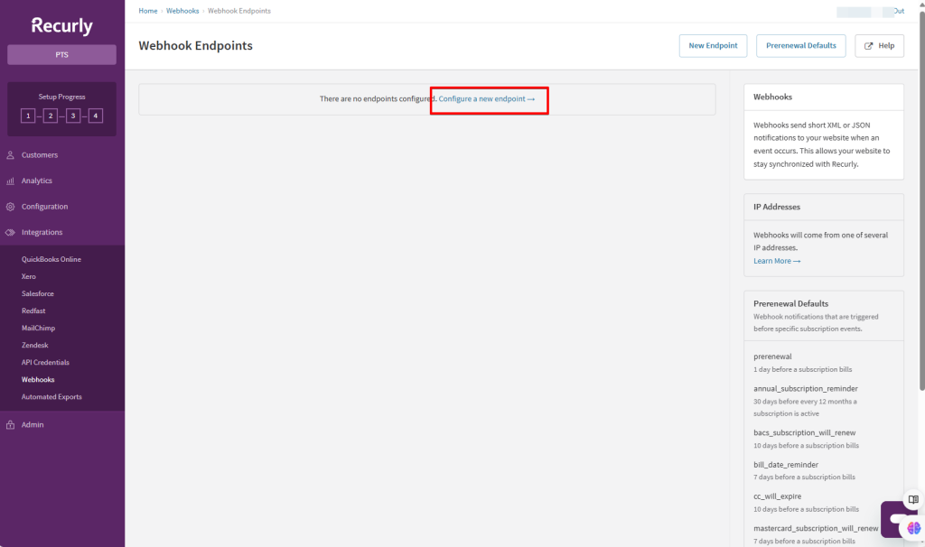This screenshot has height=547, width=925.
Task: Select Automated Exports in the sidebar
Action: 51,397
